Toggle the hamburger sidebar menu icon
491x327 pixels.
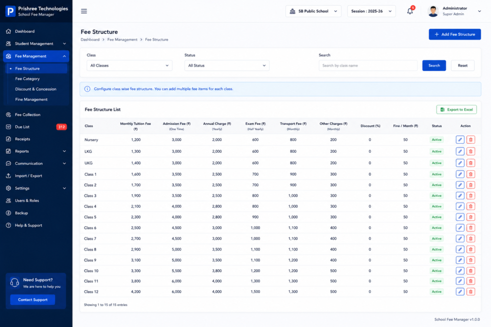[84, 11]
